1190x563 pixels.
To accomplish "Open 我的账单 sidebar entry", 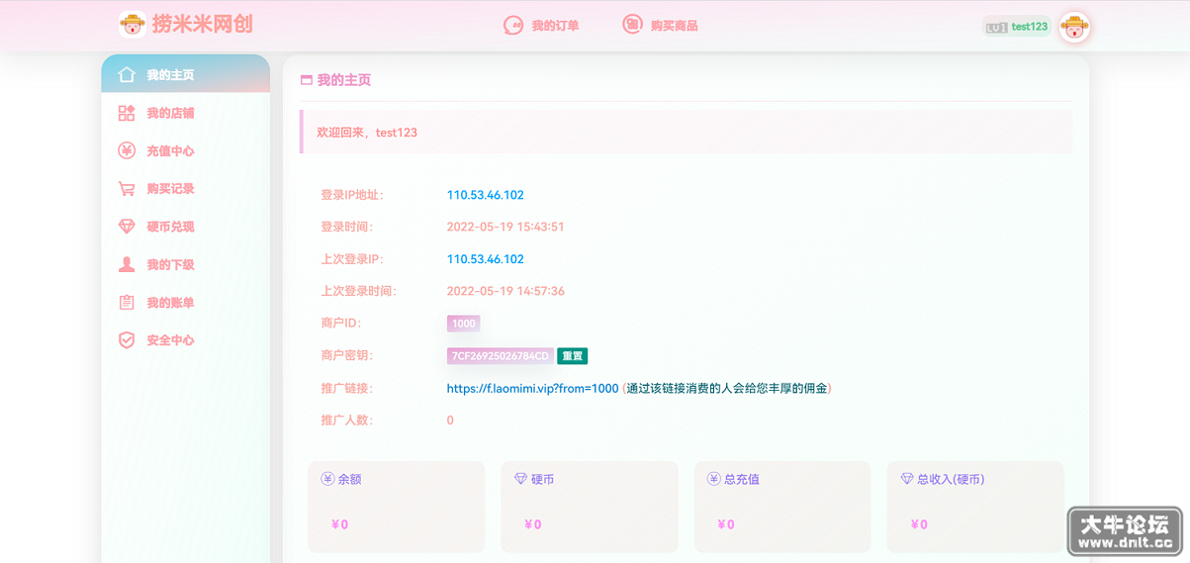I will point(185,302).
